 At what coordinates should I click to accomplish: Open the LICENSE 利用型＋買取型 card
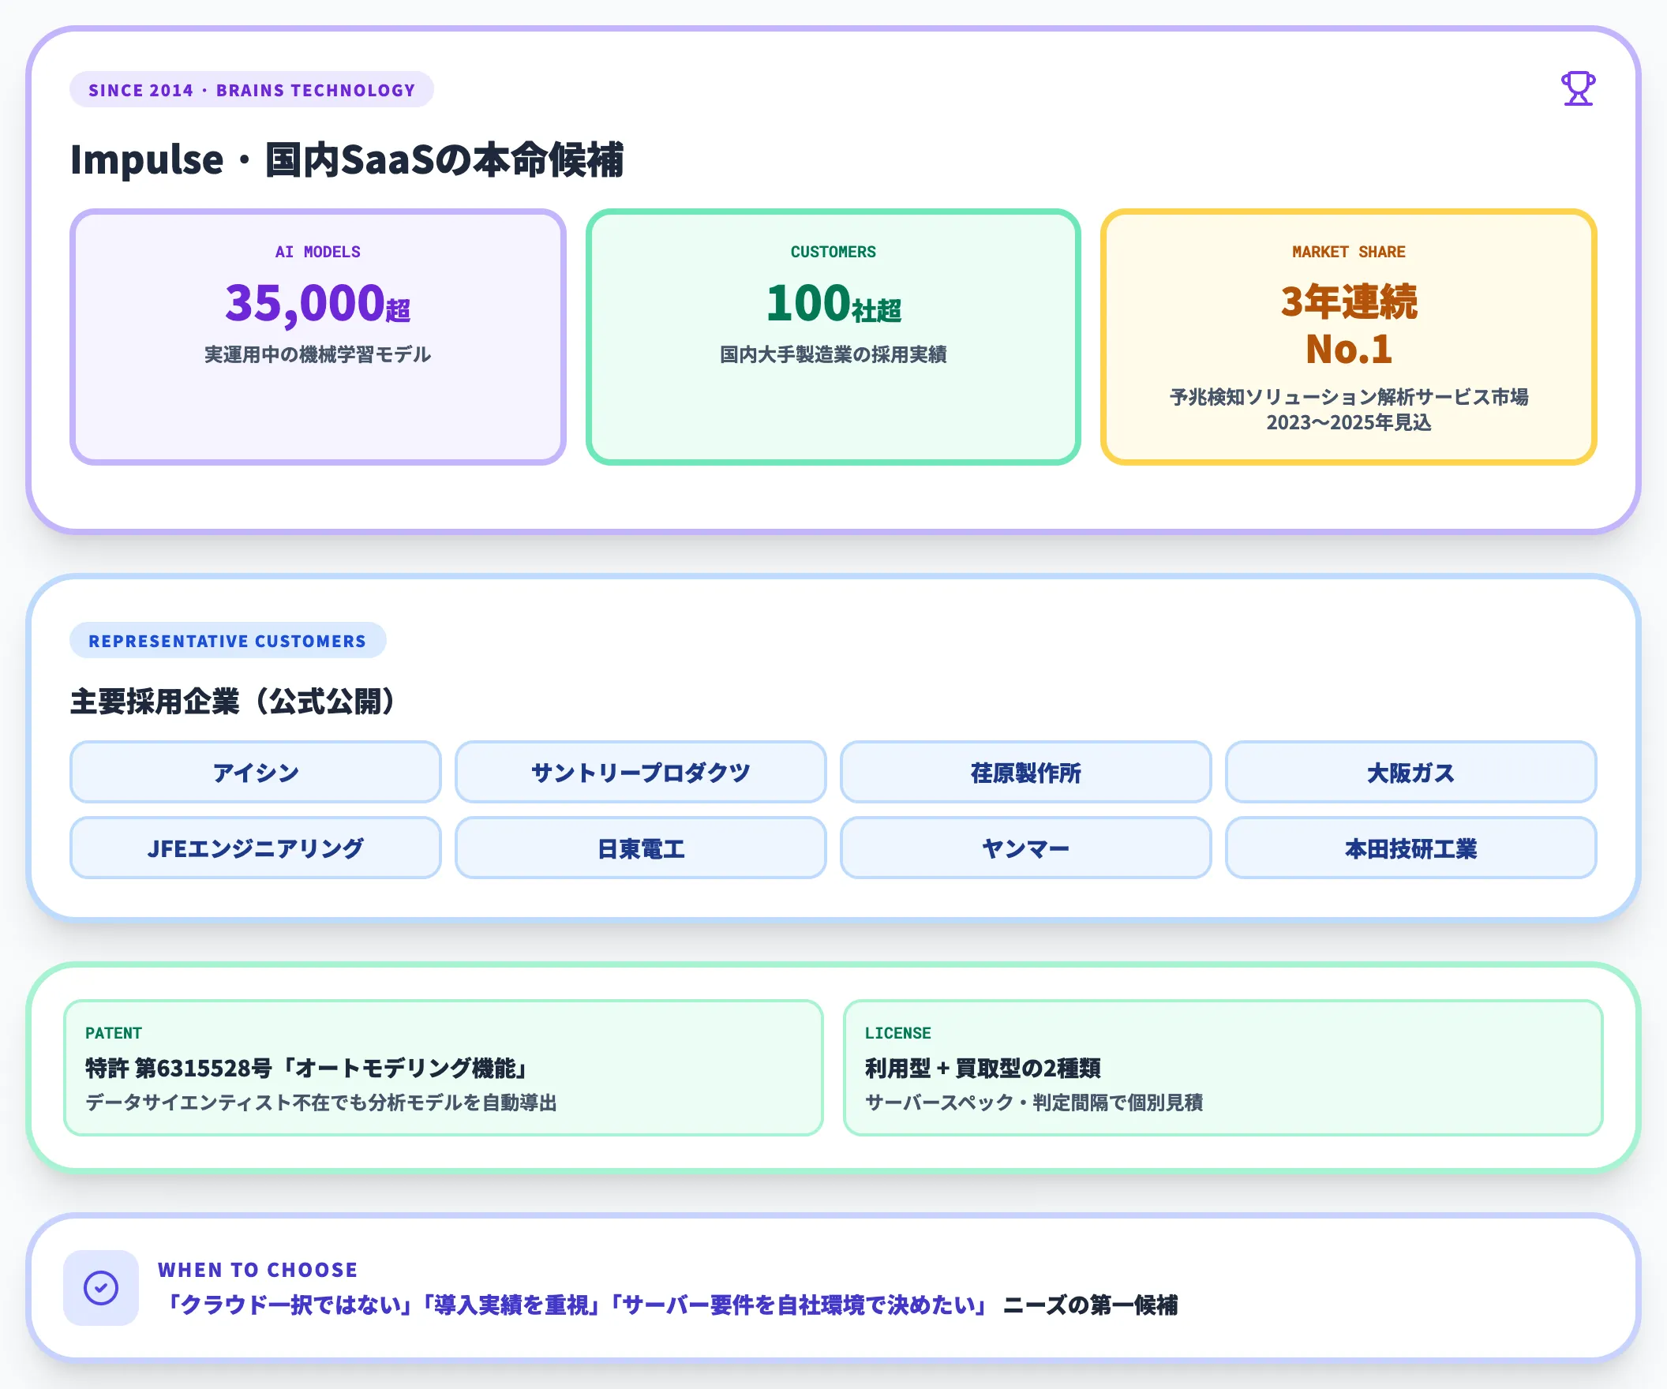click(x=1223, y=1068)
